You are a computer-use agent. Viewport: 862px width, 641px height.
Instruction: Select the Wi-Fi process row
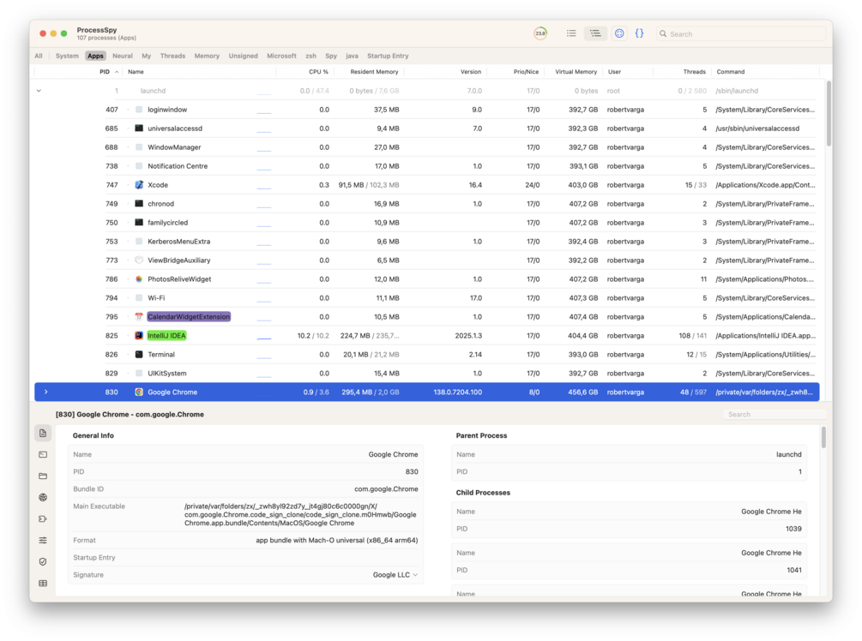point(426,298)
